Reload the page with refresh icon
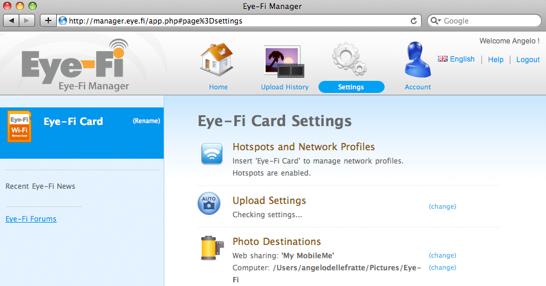This screenshot has width=546, height=286. (x=414, y=21)
